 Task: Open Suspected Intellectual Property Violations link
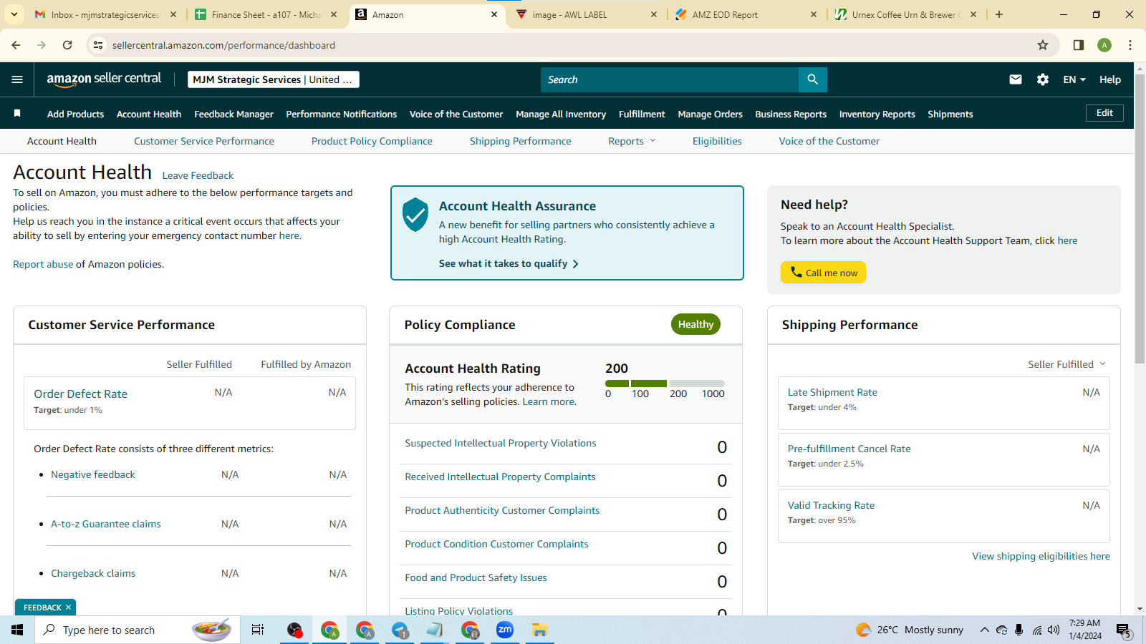(501, 443)
